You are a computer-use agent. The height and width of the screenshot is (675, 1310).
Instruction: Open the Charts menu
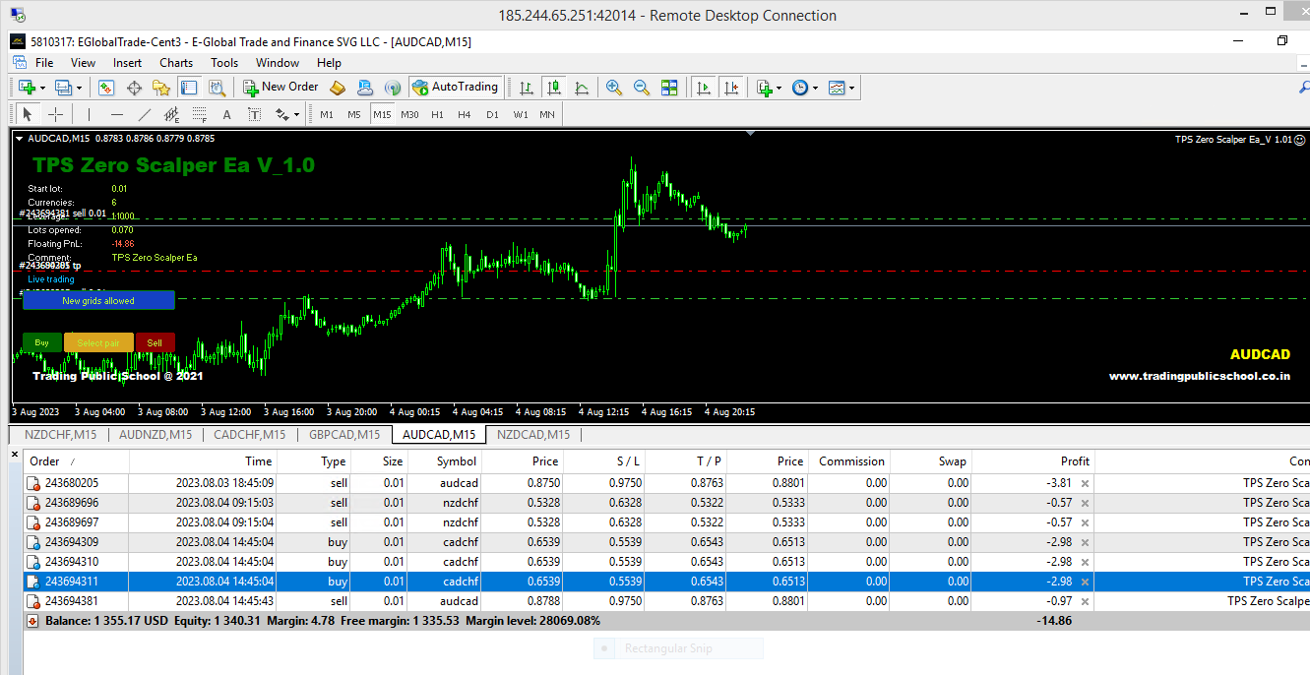(175, 62)
